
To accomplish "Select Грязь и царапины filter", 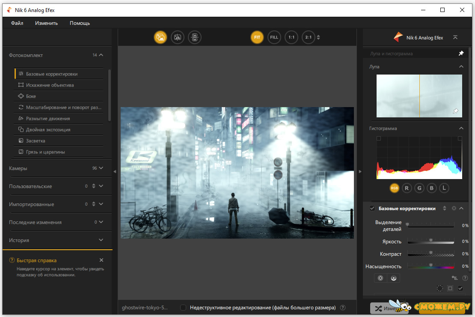I will (59, 152).
